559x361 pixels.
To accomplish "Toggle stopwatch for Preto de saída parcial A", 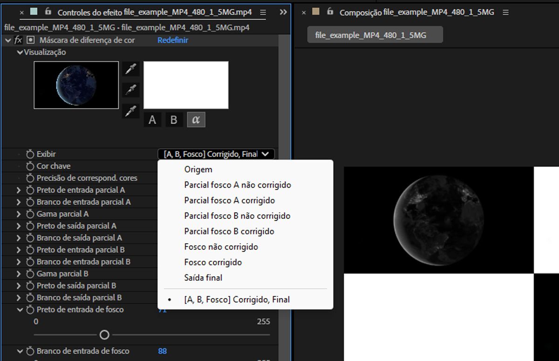I will 30,226.
